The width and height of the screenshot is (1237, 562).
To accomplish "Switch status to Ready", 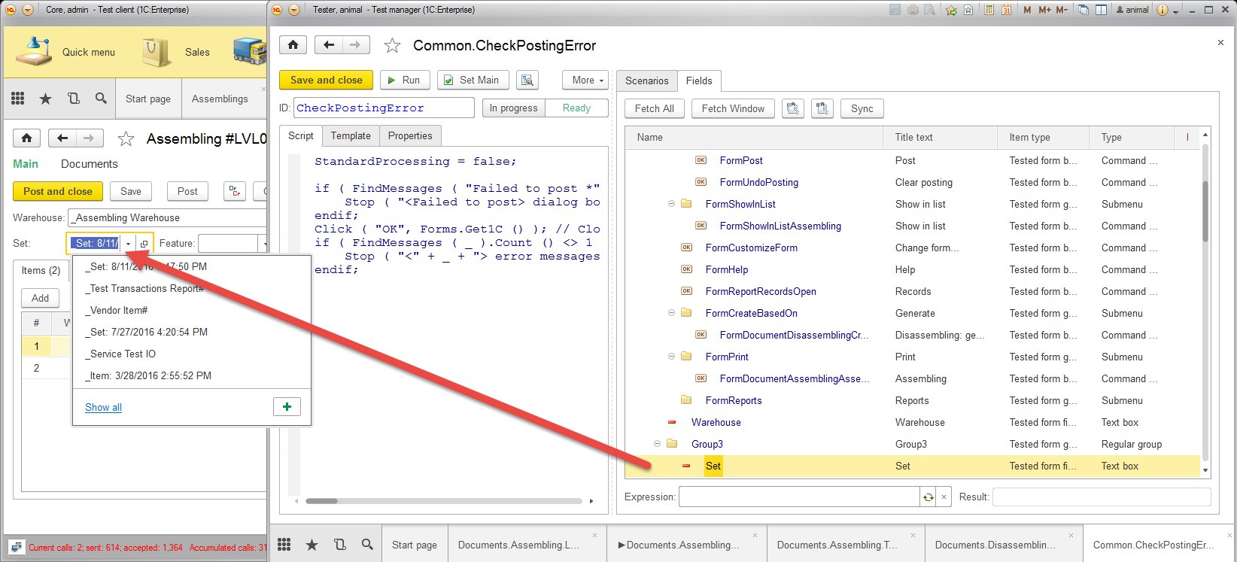I will (x=576, y=108).
